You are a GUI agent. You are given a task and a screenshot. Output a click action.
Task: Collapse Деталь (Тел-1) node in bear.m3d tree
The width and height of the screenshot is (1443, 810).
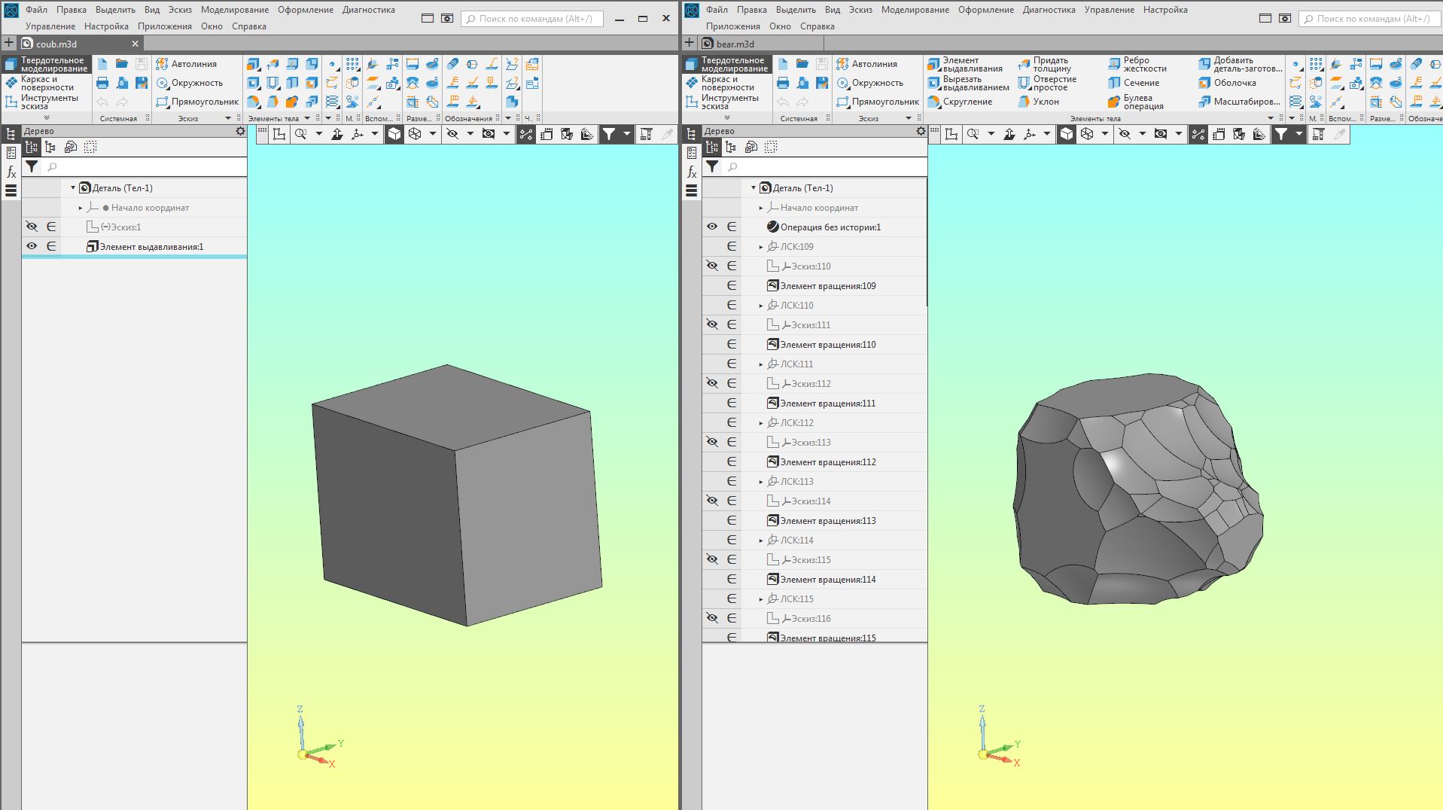pyautogui.click(x=753, y=187)
